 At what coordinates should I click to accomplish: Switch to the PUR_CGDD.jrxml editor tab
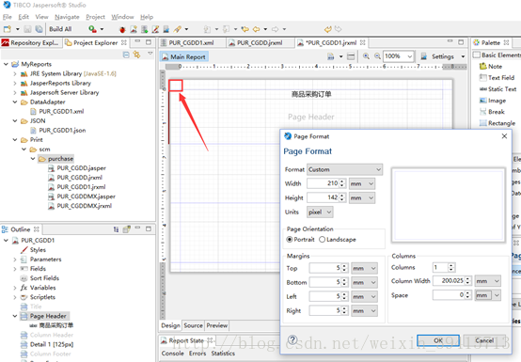(x=260, y=43)
